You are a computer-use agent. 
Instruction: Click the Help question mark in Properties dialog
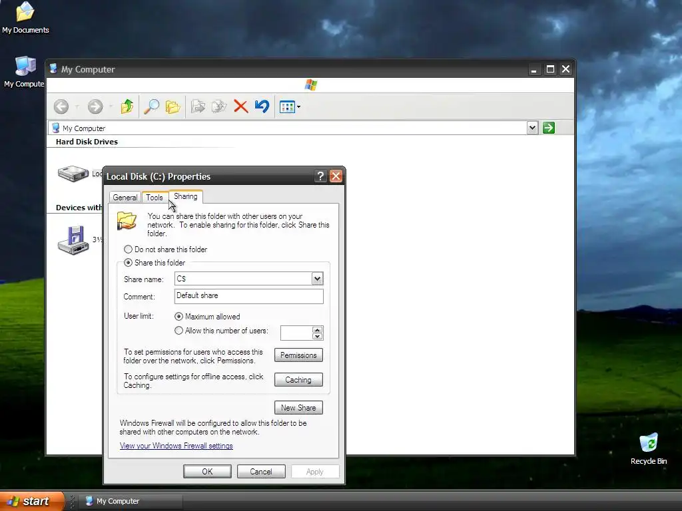click(x=320, y=176)
